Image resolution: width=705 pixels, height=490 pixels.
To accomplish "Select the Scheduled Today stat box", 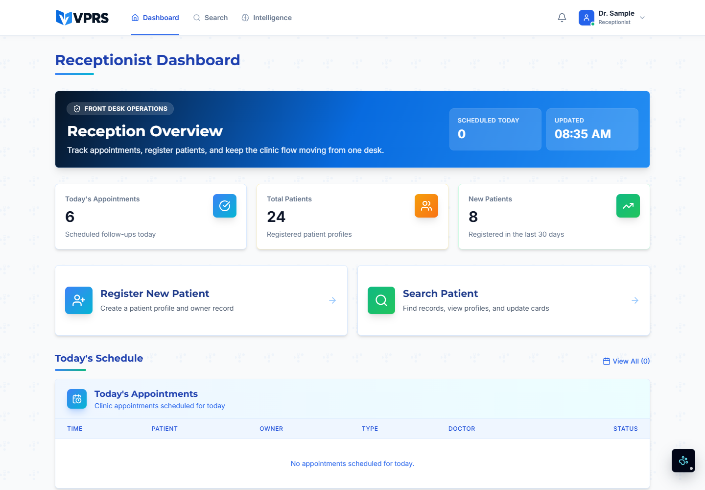I will [x=495, y=129].
